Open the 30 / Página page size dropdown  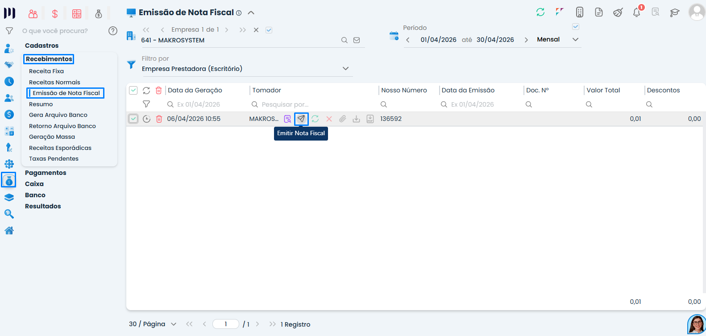(153, 324)
